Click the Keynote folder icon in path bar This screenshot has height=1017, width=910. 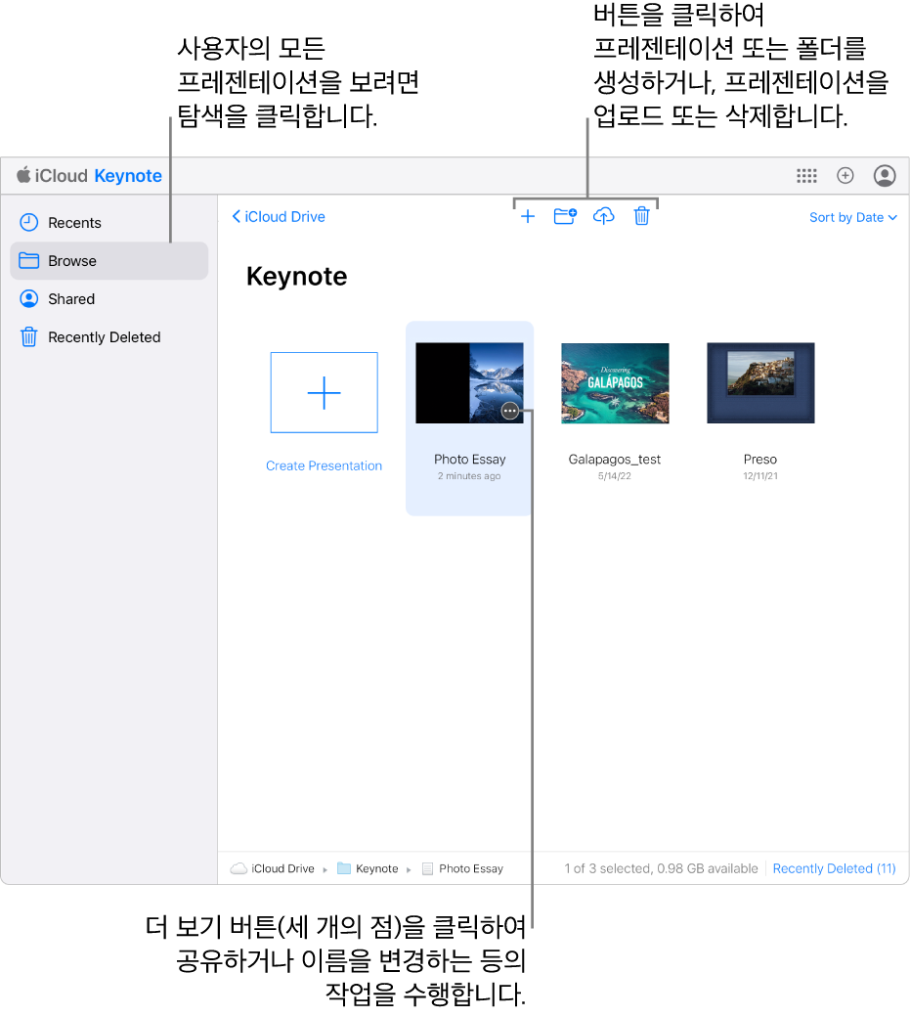(x=344, y=868)
